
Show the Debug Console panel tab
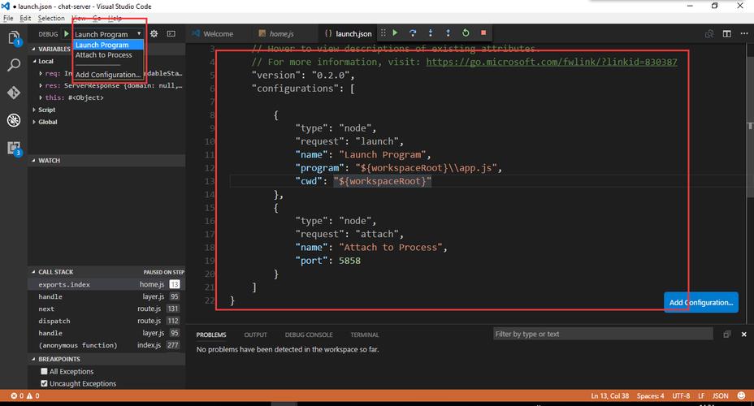(x=309, y=335)
